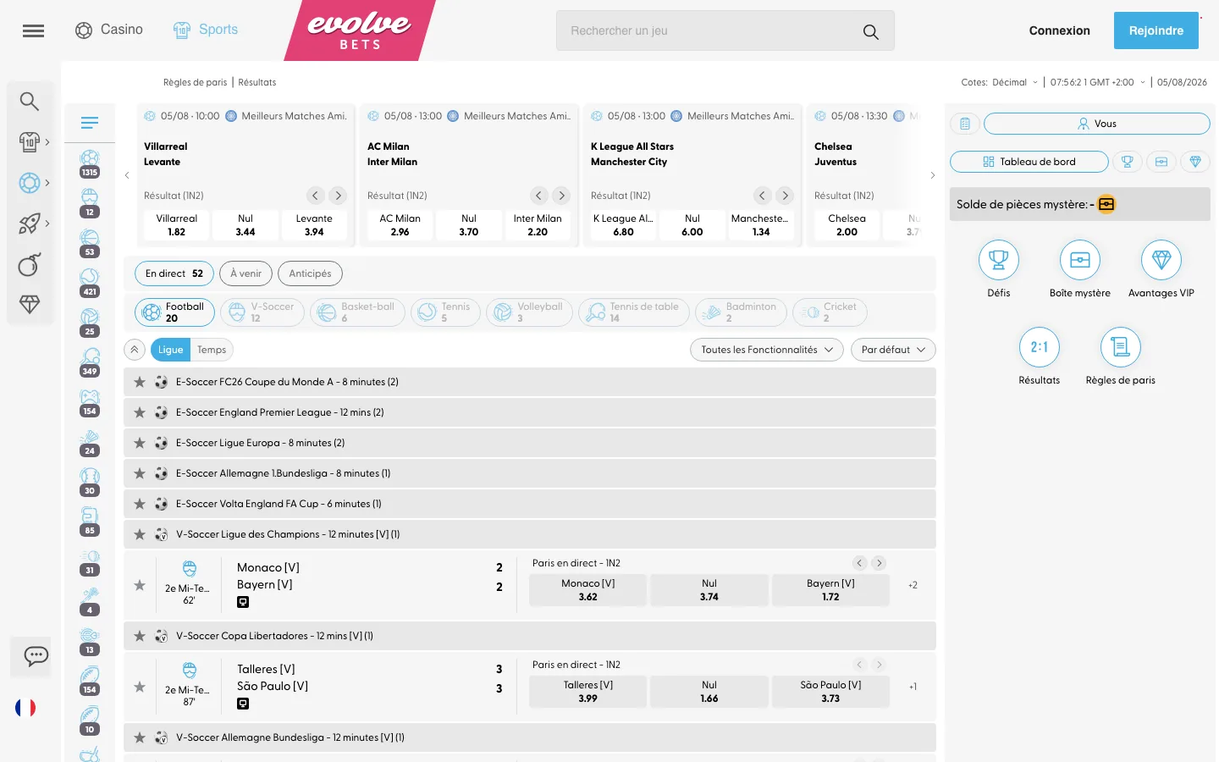Select the Anticipés tab

(x=310, y=273)
